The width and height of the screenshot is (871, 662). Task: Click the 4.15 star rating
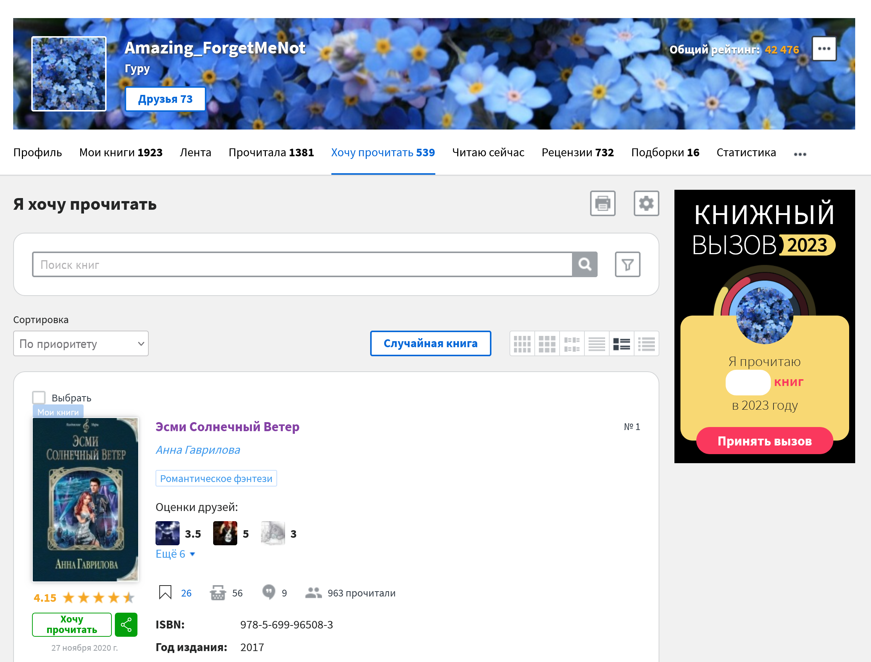tap(84, 598)
